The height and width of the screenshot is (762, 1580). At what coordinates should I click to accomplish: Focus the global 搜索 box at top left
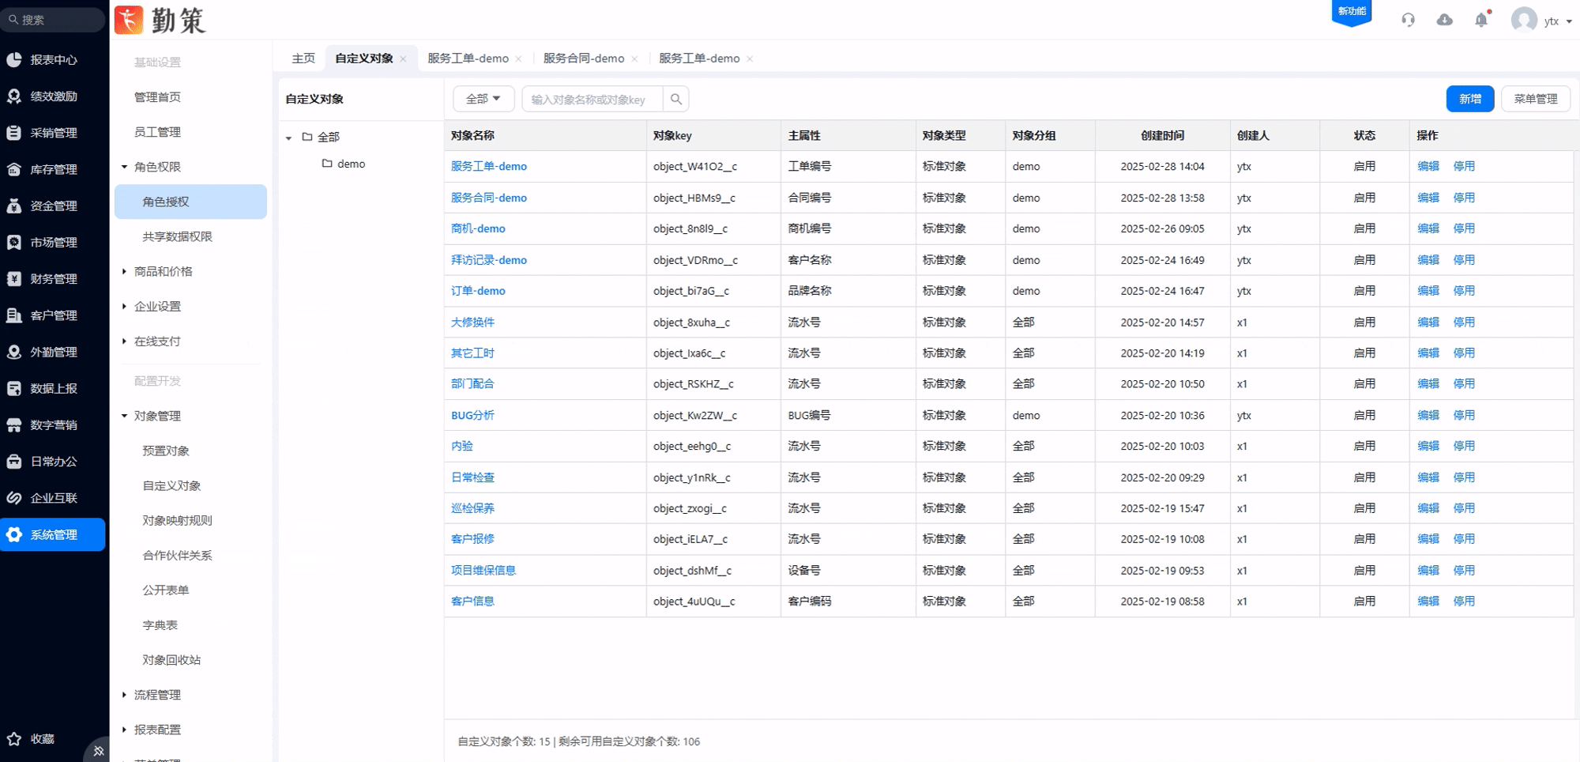[x=53, y=20]
